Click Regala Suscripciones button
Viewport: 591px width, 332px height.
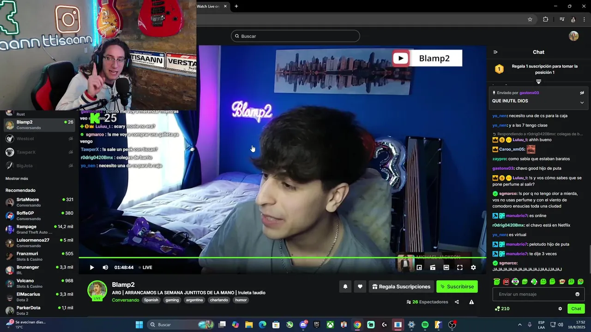(x=401, y=287)
